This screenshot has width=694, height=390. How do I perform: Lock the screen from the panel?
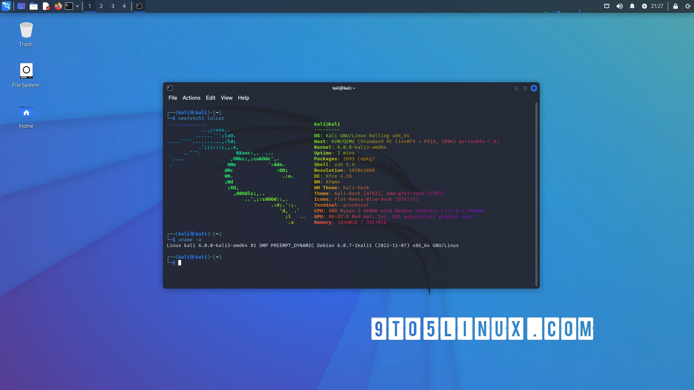[x=675, y=6]
